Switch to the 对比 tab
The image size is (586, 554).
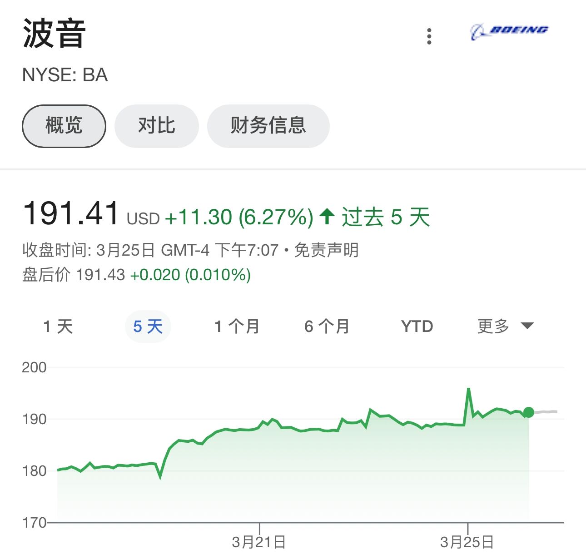(156, 126)
